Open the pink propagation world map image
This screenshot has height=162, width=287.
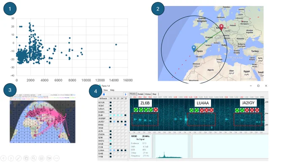(43, 122)
